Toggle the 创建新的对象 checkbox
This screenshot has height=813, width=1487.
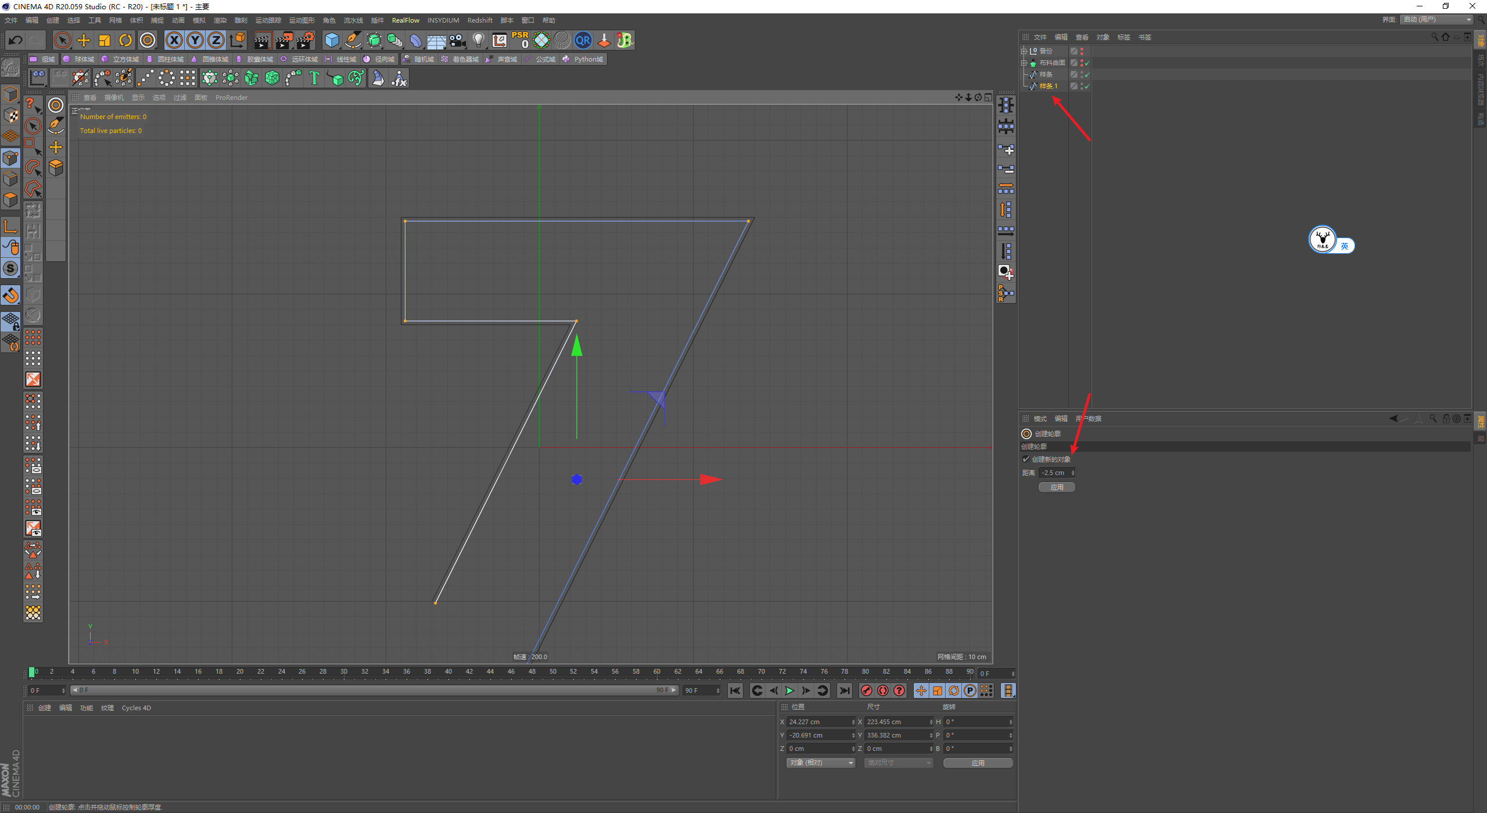(1026, 459)
